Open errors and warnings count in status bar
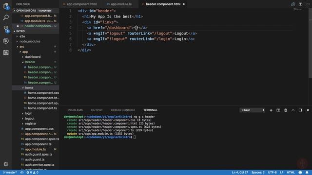Viewport: 312px width, 175px height. 33,173
